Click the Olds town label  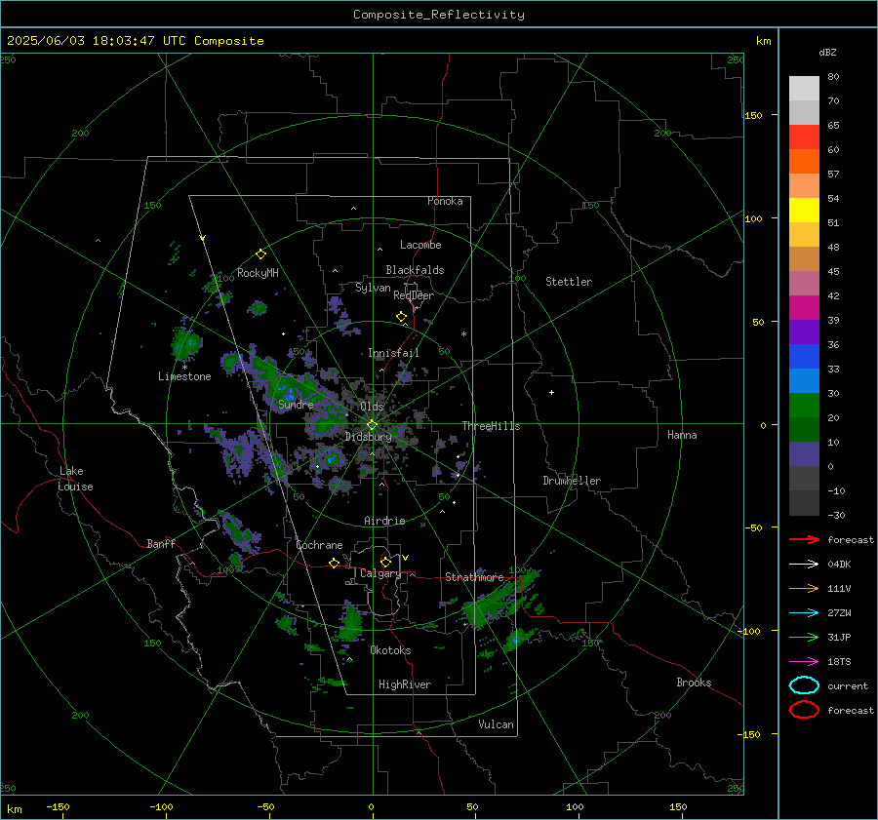(372, 406)
